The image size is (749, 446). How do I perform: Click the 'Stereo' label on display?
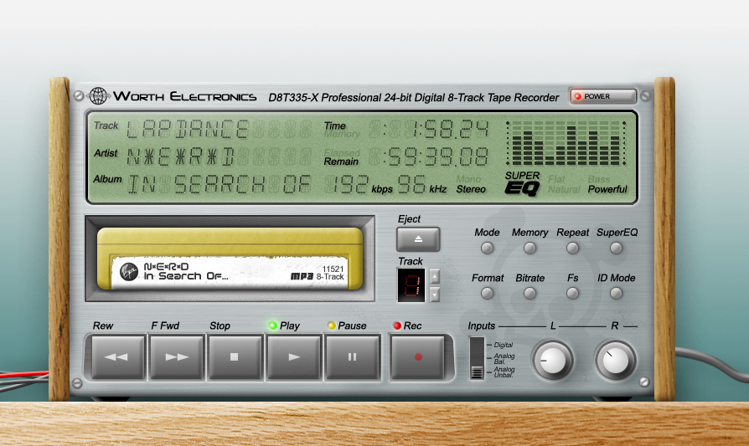(471, 189)
